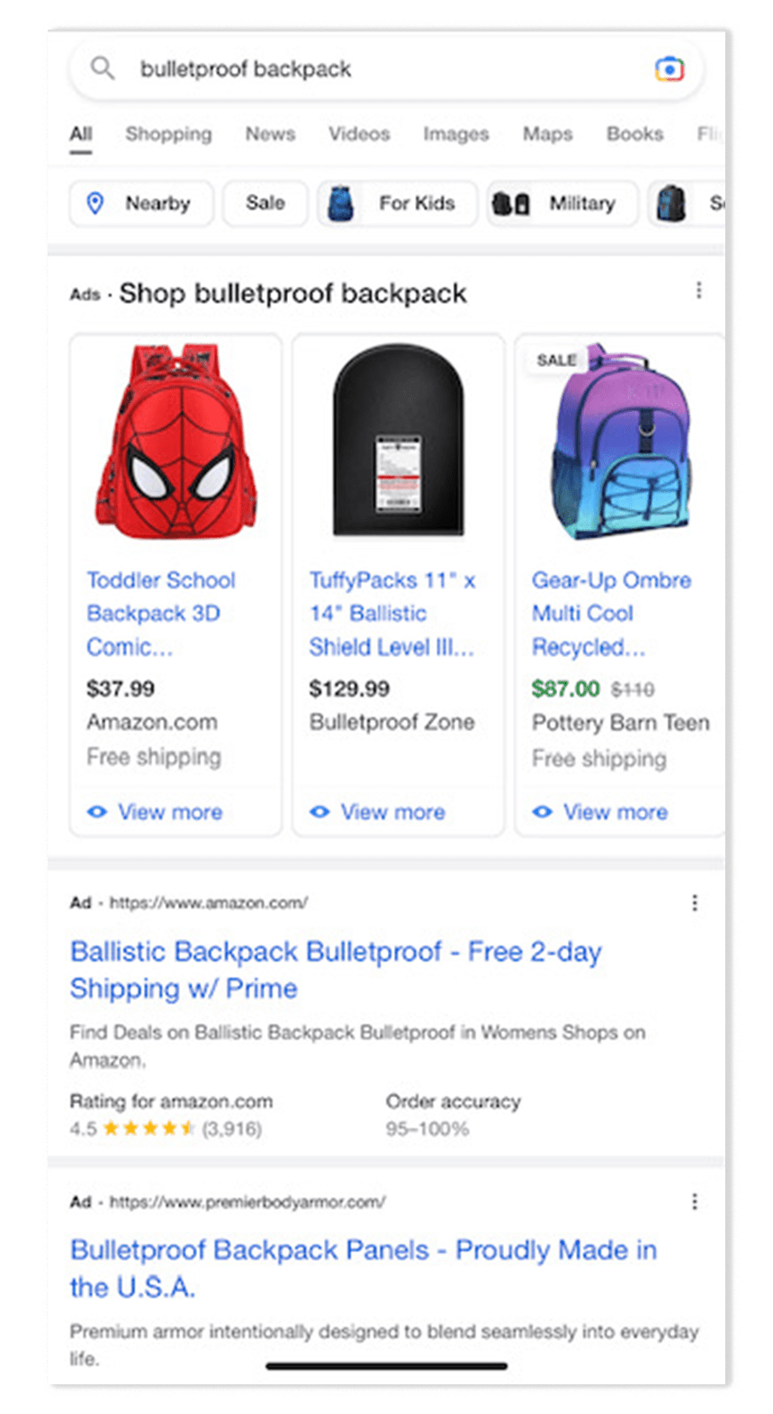Select the Maps tab
Image resolution: width=773 pixels, height=1414 pixels.
click(546, 134)
